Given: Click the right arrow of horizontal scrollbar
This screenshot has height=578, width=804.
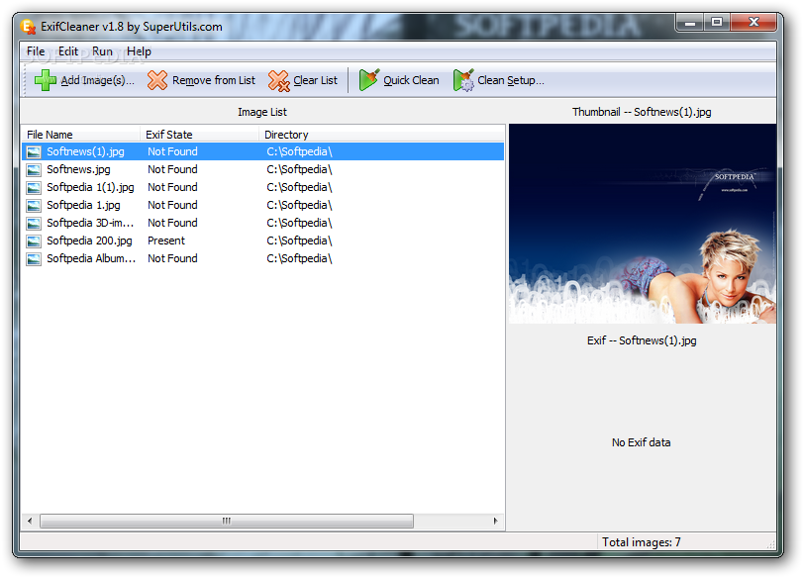Looking at the screenshot, I should [x=496, y=522].
